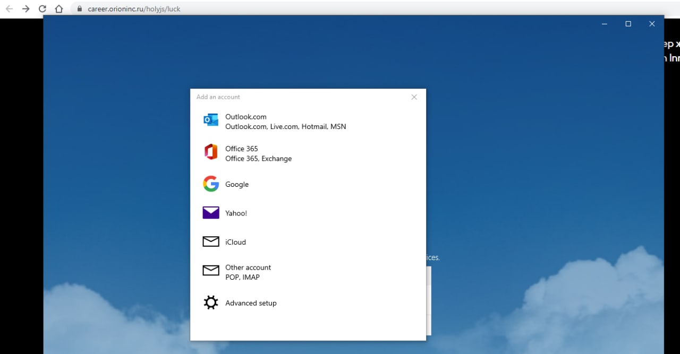Image resolution: width=680 pixels, height=354 pixels.
Task: Select the Outlook.com account option
Action: (308, 121)
